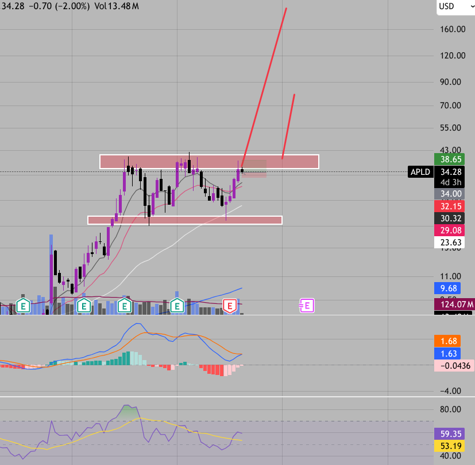The height and width of the screenshot is (465, 475).
Task: Click the purple 59.35 RSI label
Action: point(450,434)
